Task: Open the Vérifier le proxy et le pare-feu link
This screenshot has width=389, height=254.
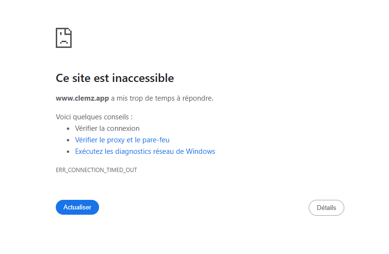Action: [122, 140]
